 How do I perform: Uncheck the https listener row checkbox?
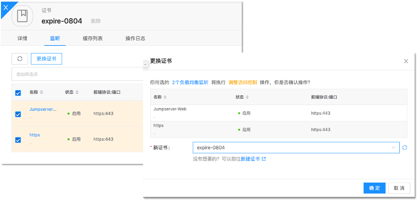[x=18, y=140]
